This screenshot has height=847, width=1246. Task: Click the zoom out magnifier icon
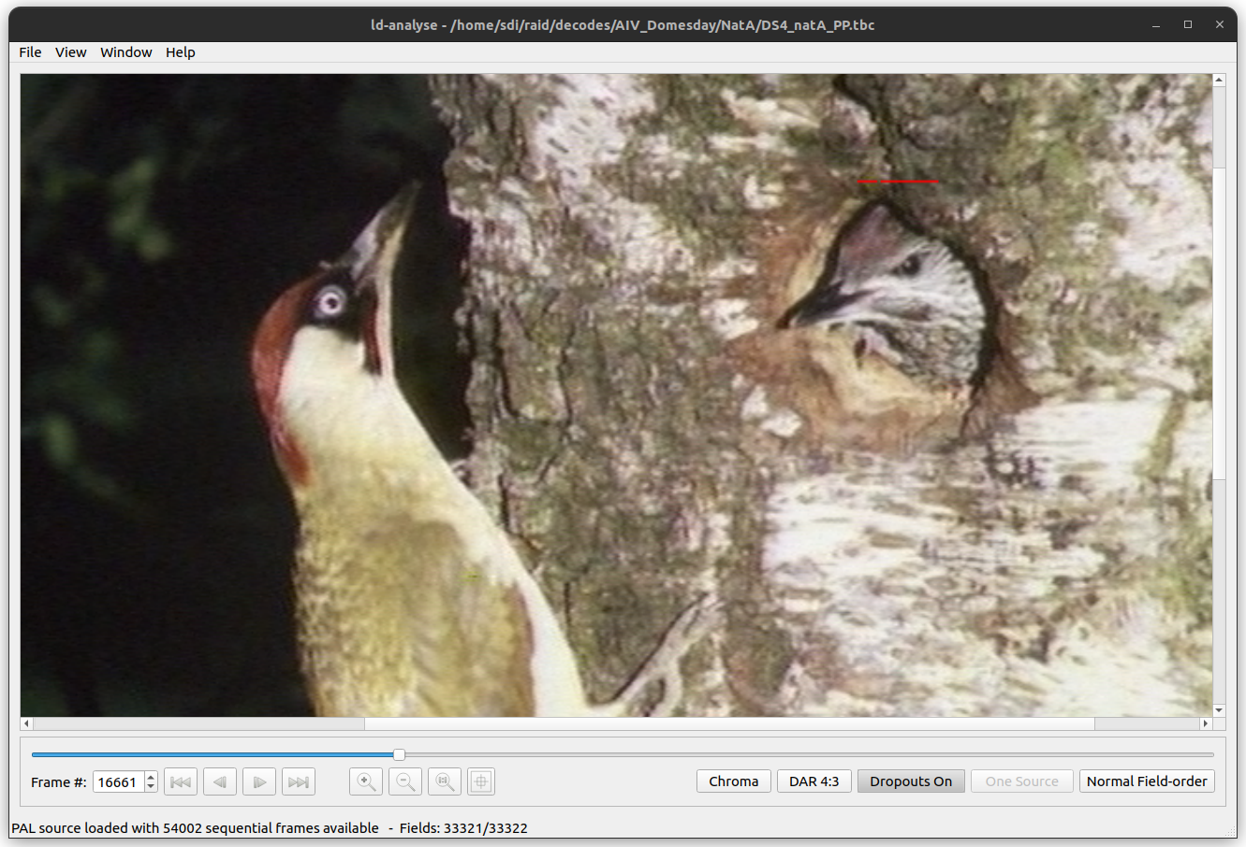(x=405, y=781)
